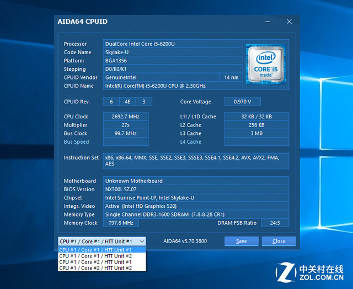Minimize the AIDA64 CPUID window

coord(268,22)
